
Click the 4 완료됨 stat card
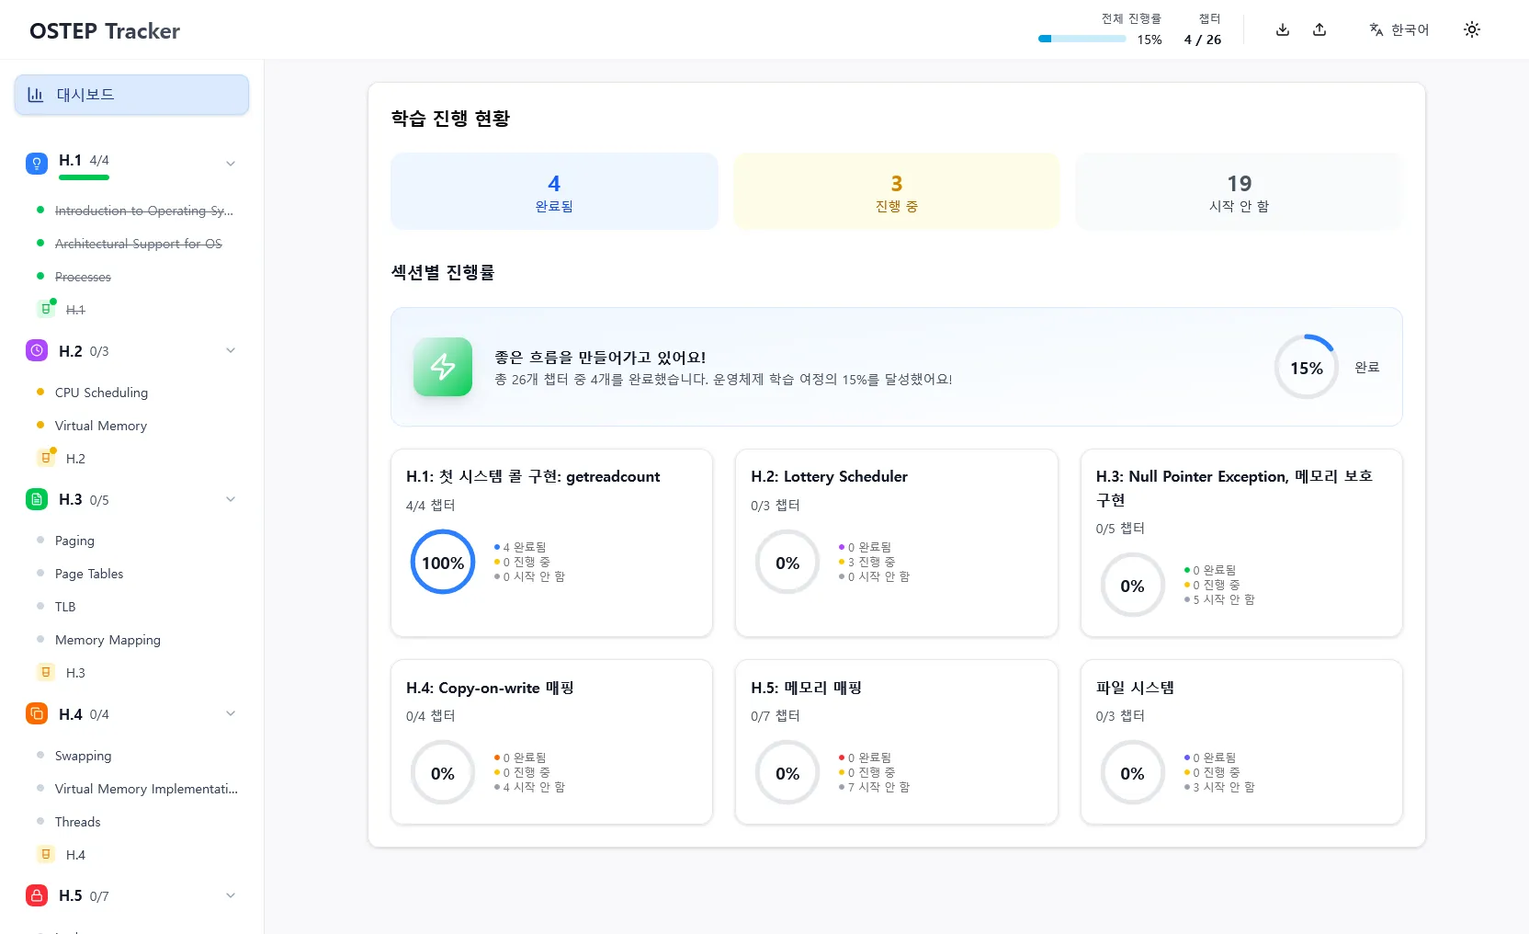coord(554,191)
